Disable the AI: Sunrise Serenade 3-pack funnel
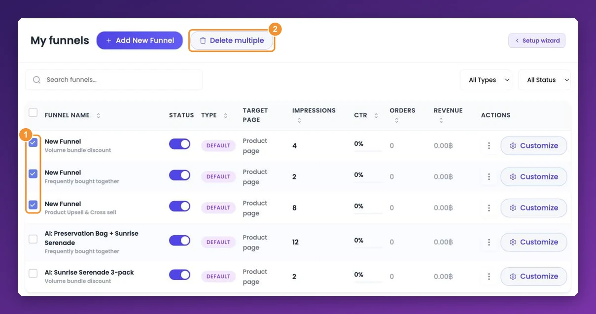 pos(179,275)
